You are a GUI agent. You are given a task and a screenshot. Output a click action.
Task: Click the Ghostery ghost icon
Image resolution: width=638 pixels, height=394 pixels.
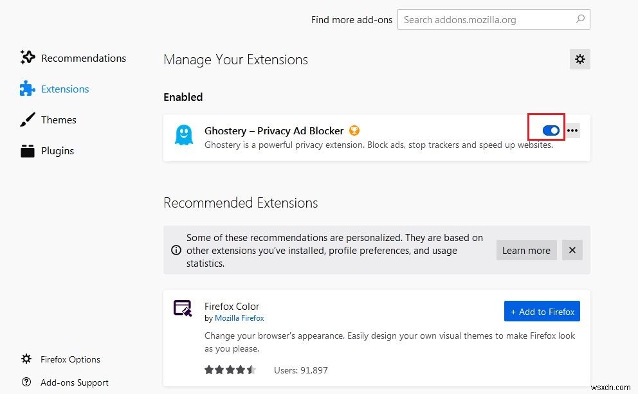(183, 136)
